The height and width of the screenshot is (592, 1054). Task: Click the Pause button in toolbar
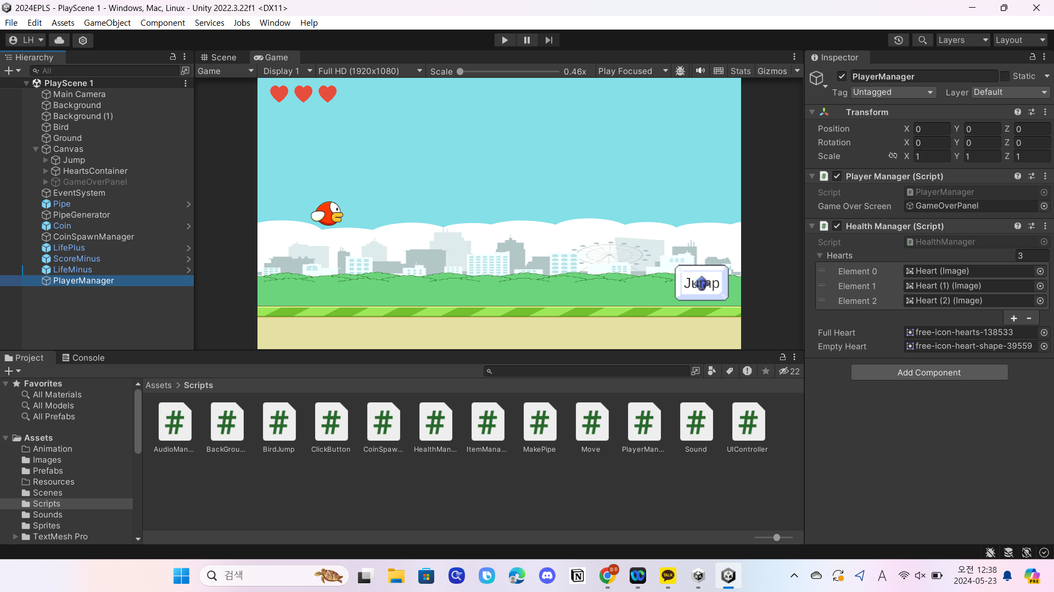526,40
